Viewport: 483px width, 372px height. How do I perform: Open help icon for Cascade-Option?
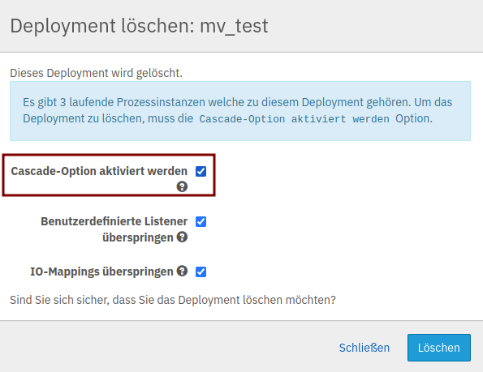tap(182, 186)
